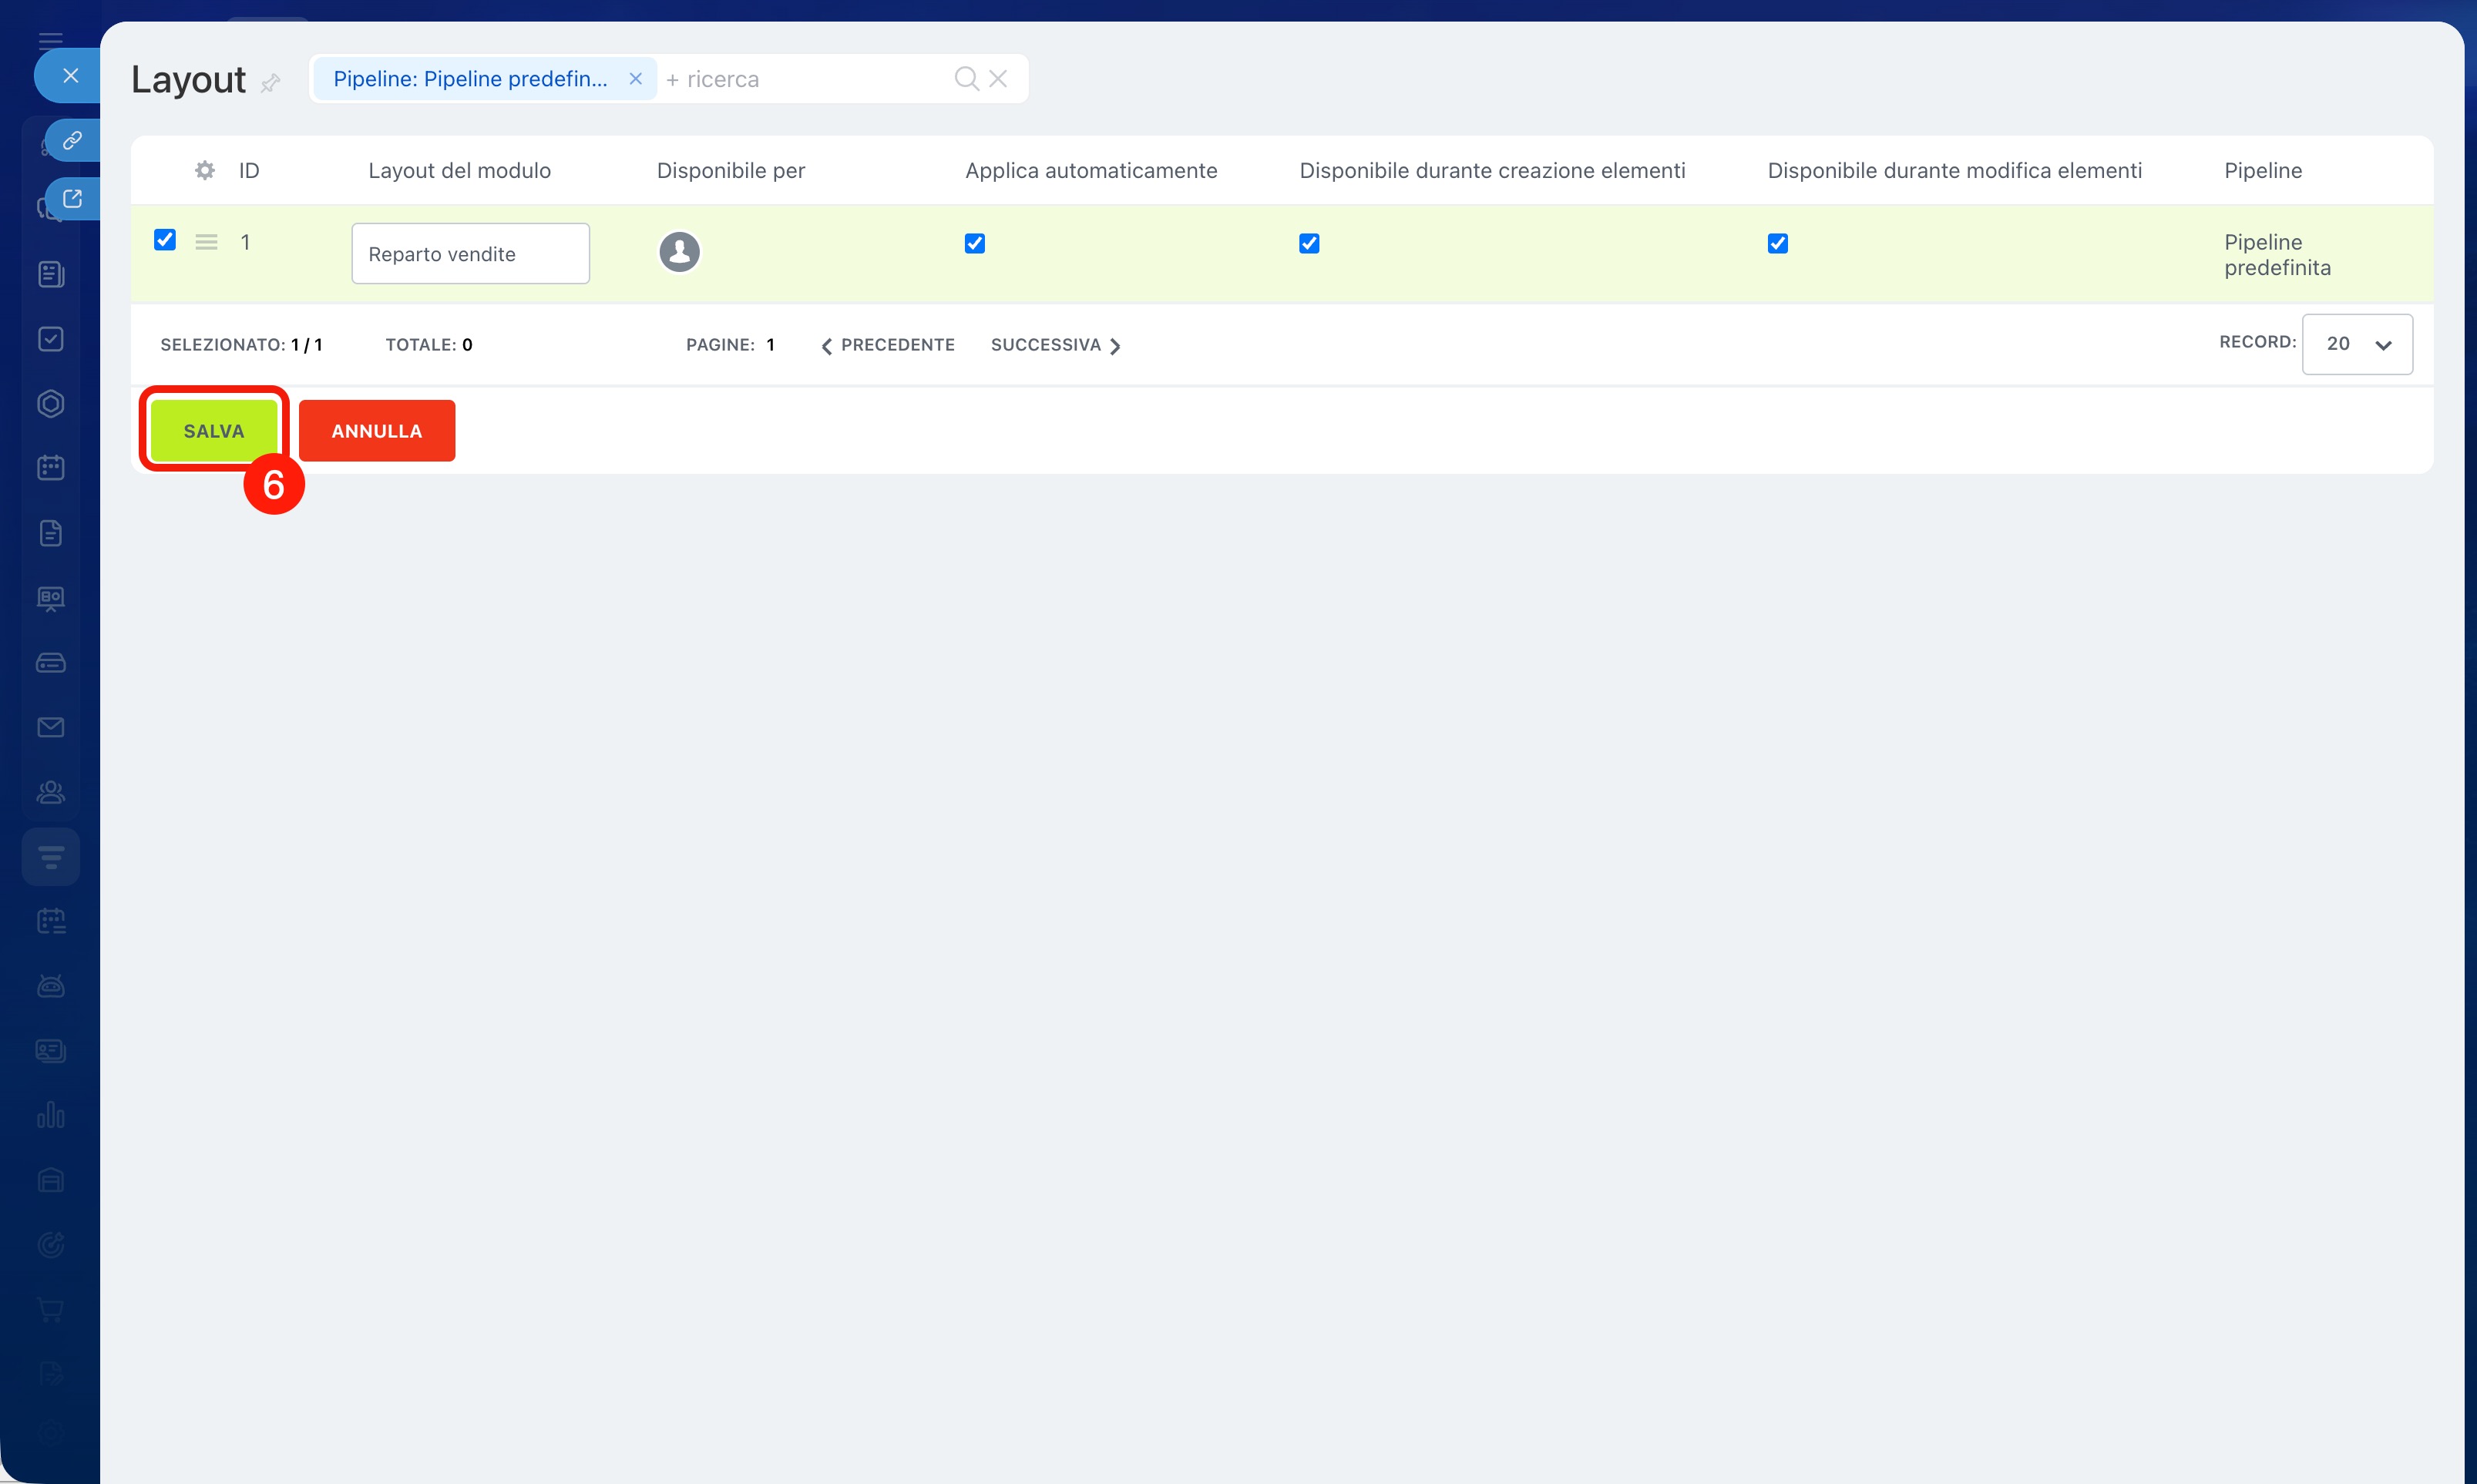Click the magnifier search icon
2477x1484 pixels.
point(966,78)
